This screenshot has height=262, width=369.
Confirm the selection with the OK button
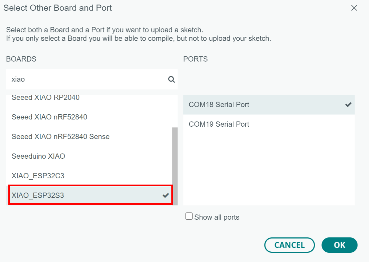pyautogui.click(x=339, y=245)
